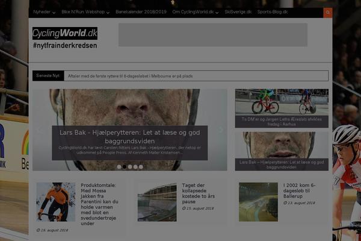Click slider excerpt text about People's Press
The image size is (361, 241).
pyautogui.click(x=129, y=150)
